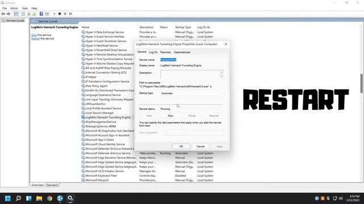Open the Help menu
This screenshot has width=364, height=204.
(x=34, y=8)
